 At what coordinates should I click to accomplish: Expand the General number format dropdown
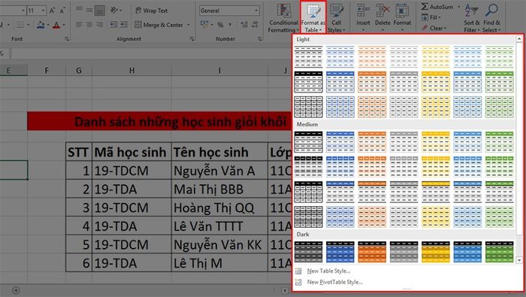pos(256,11)
